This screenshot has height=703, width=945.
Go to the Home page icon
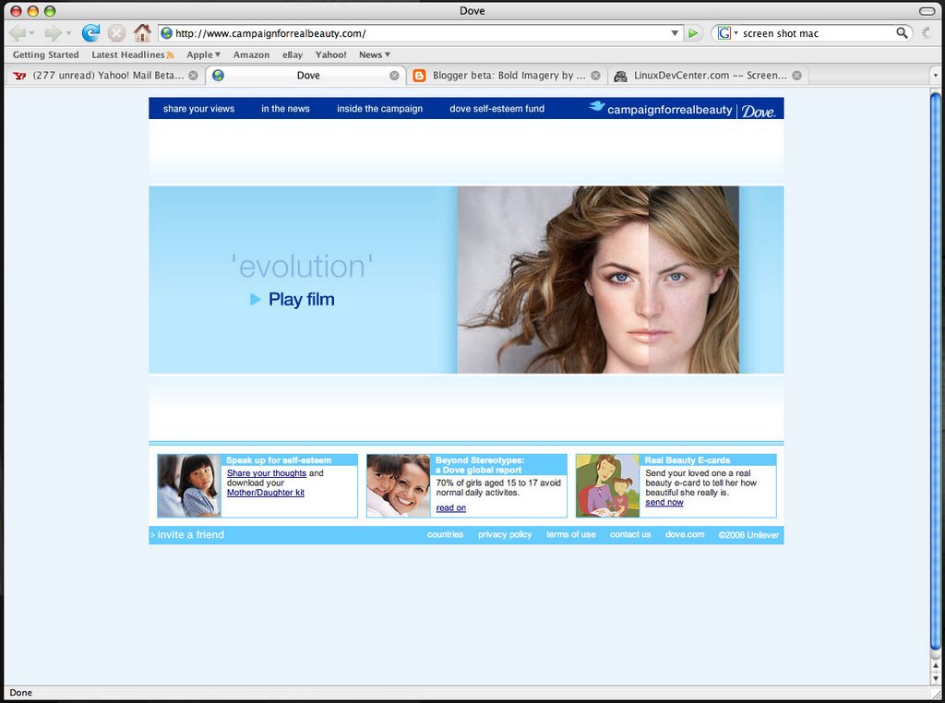[141, 32]
